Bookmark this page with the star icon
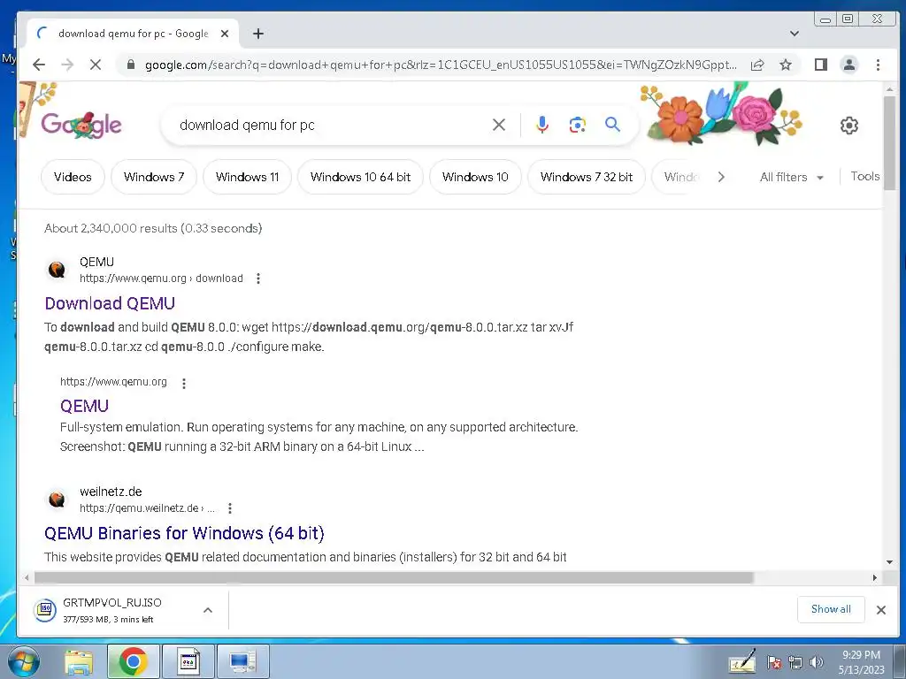The width and height of the screenshot is (906, 679). [786, 65]
